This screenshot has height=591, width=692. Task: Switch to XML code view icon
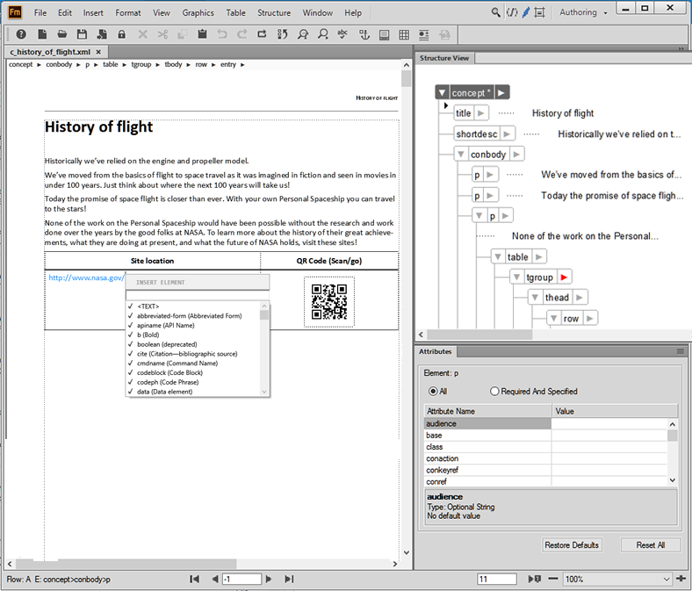point(512,12)
